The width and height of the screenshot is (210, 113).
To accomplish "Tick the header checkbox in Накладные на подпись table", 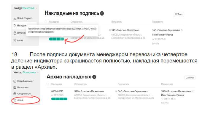I will (x=46, y=22).
